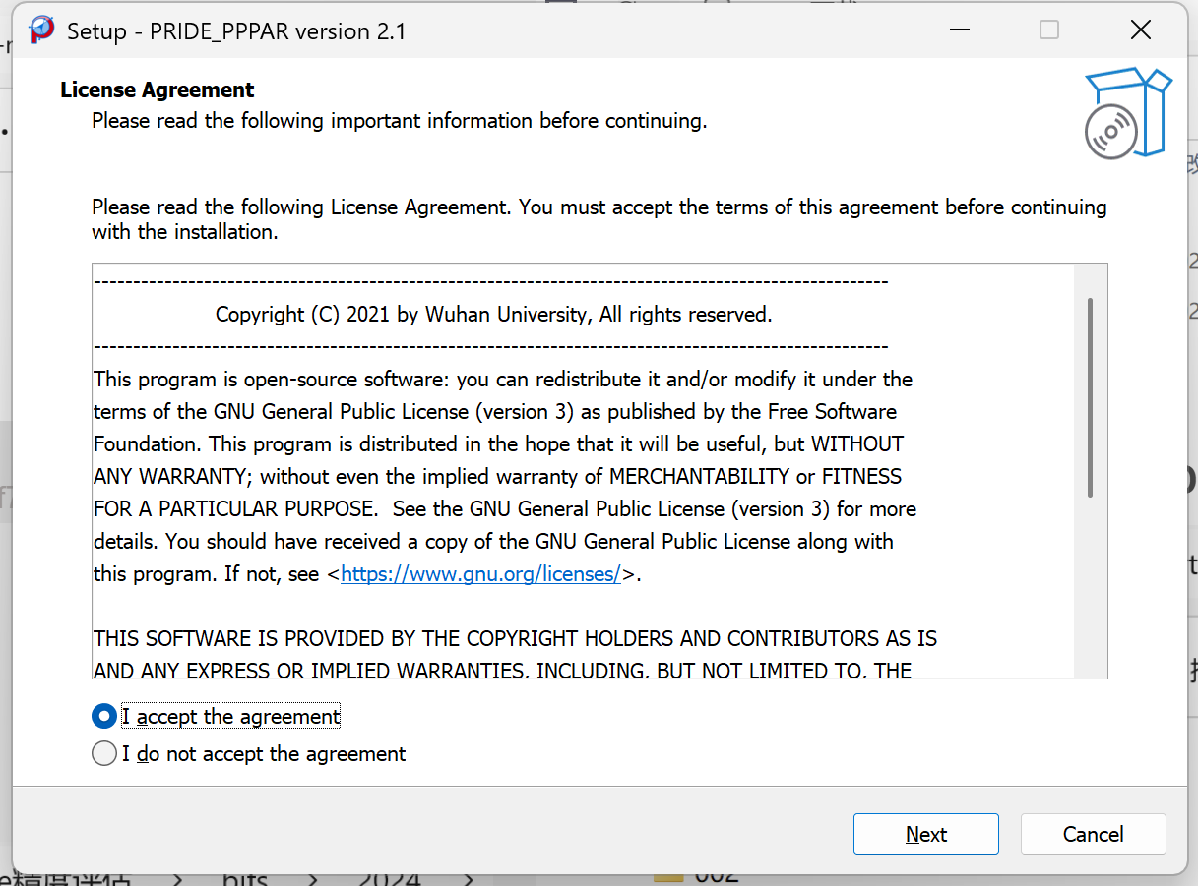Click "THIS SOFTWARE IS PROVIDED BY" paragraph line
Image resolution: width=1198 pixels, height=886 pixels.
(x=515, y=639)
